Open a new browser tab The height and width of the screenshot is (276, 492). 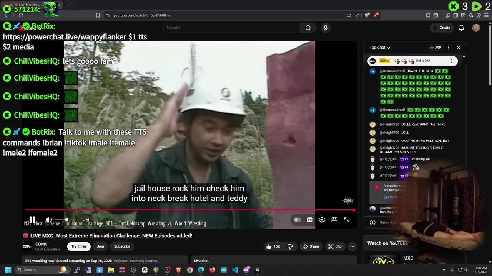point(68,5)
